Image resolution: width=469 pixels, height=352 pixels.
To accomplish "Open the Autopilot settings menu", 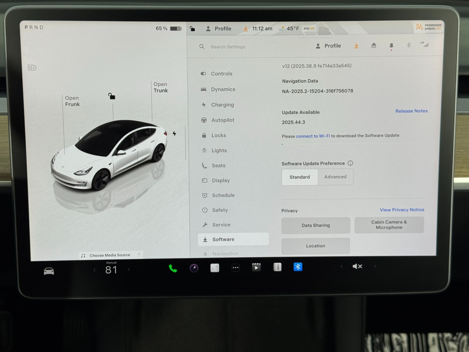I will [x=222, y=120].
